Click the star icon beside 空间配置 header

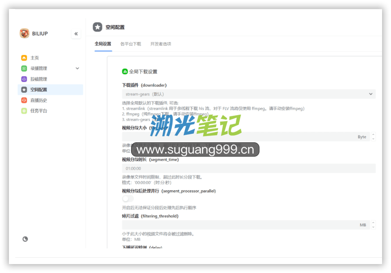98,27
